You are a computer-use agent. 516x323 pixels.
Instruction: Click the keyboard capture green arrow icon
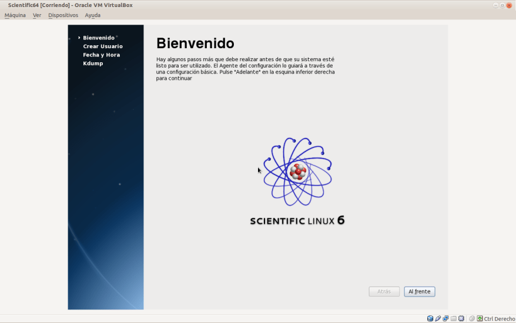[x=480, y=318]
